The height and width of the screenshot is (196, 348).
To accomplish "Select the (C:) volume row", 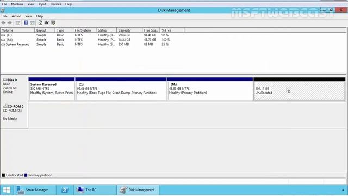I will click(92, 35).
